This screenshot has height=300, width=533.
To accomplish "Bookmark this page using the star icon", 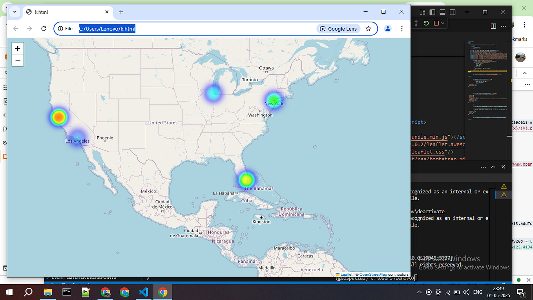I will tap(368, 28).
